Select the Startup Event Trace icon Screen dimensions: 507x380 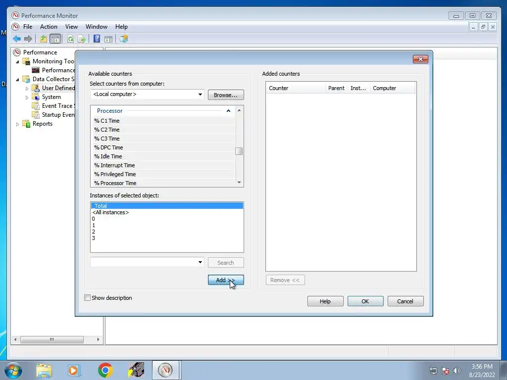[36, 115]
